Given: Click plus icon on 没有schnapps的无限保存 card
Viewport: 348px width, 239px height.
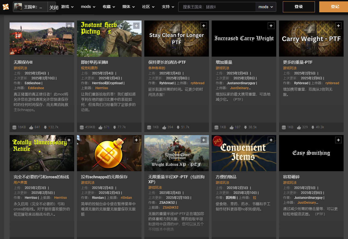Looking at the screenshot, I should [x=136, y=140].
